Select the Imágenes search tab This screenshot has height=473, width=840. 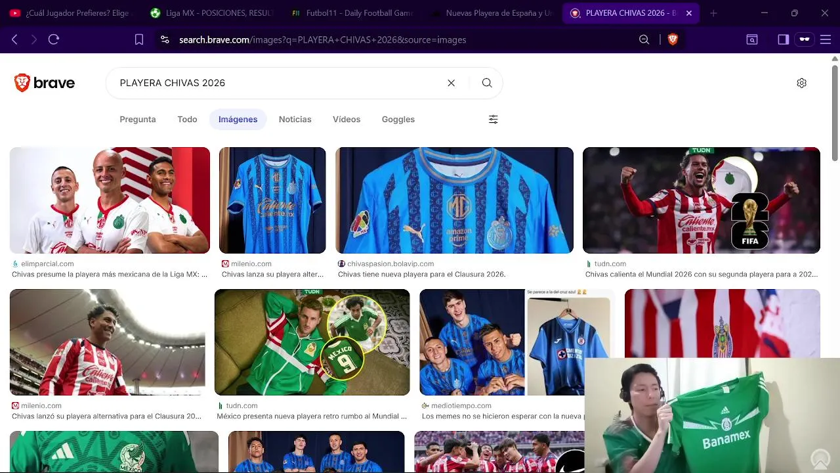pyautogui.click(x=238, y=119)
